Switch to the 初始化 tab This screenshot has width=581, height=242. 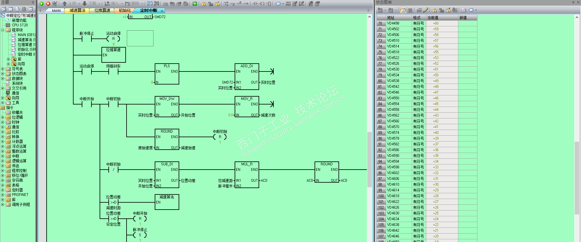(x=125, y=11)
